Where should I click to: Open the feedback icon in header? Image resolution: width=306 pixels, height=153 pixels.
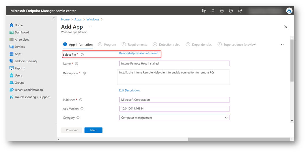pos(240,11)
